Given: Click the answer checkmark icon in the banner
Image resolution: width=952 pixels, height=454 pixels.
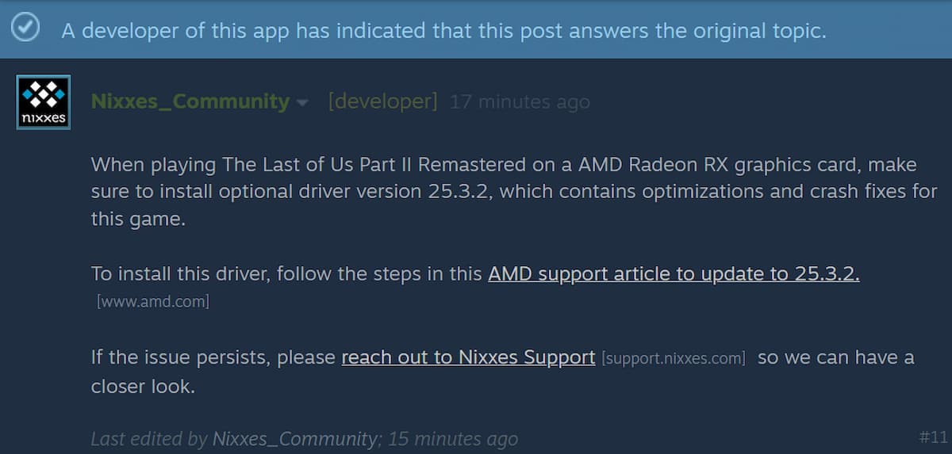Looking at the screenshot, I should 25,29.
